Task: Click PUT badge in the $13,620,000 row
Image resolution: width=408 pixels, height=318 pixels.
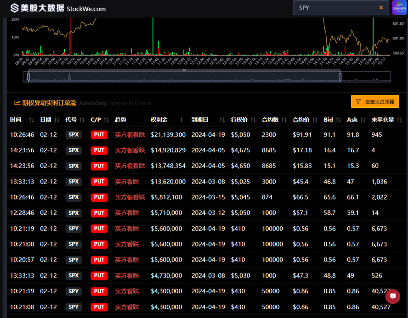Action: 99,182
